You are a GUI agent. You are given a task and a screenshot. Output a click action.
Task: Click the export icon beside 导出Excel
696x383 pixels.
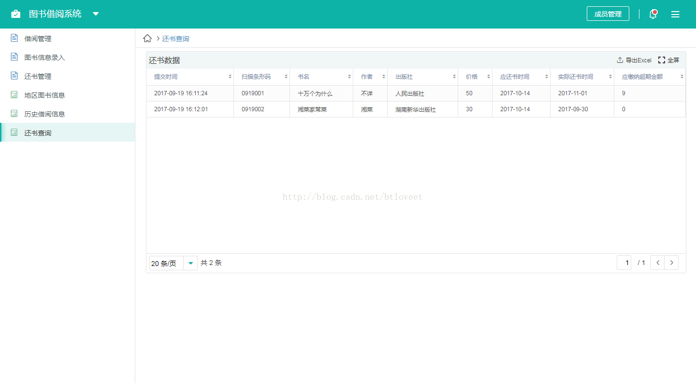point(620,60)
